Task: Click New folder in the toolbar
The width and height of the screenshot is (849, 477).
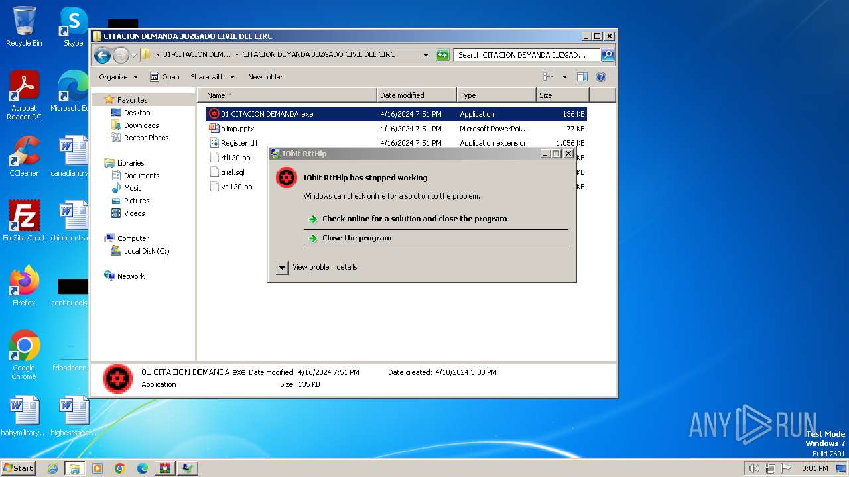Action: [x=265, y=77]
